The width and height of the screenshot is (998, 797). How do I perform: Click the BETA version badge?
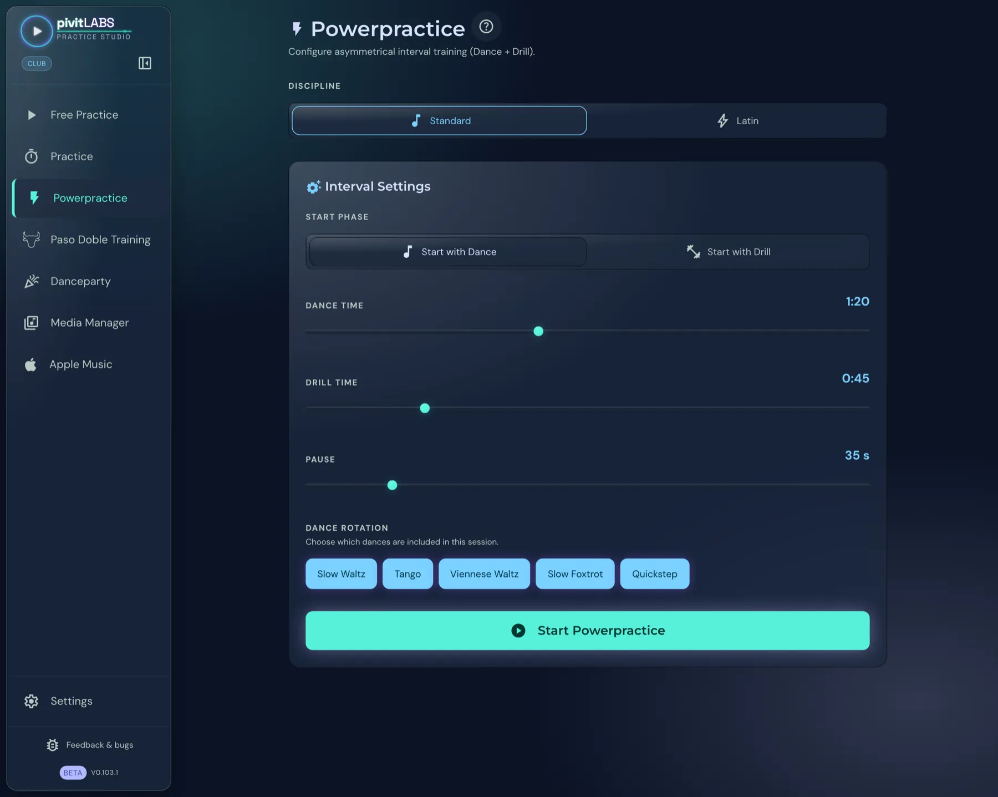coord(73,773)
